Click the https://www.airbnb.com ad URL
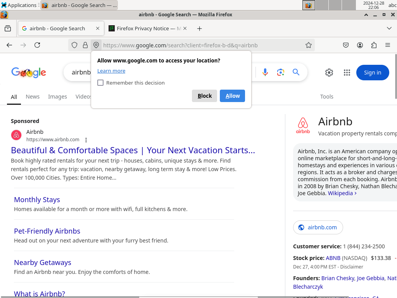Image resolution: width=397 pixels, height=298 pixels. pos(53,140)
